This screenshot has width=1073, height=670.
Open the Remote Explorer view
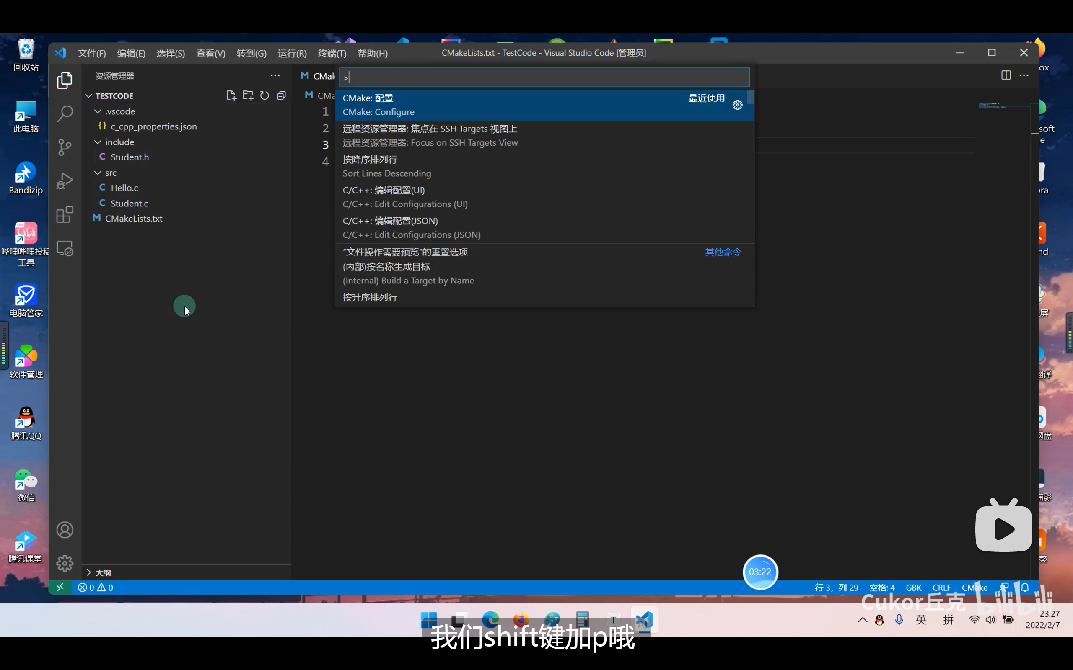65,248
